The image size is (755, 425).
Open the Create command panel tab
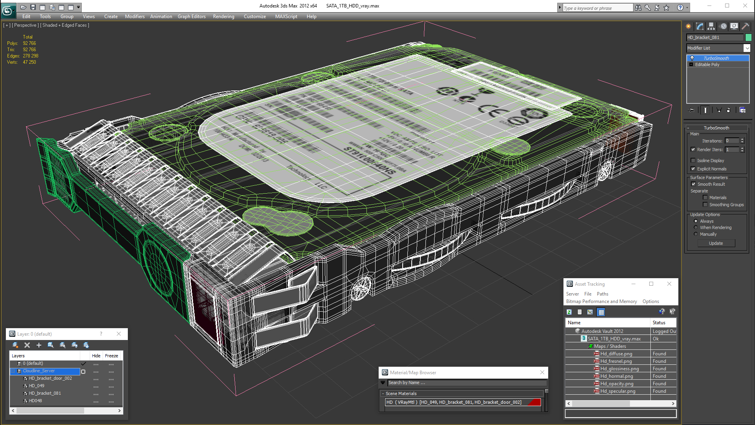[x=689, y=26]
